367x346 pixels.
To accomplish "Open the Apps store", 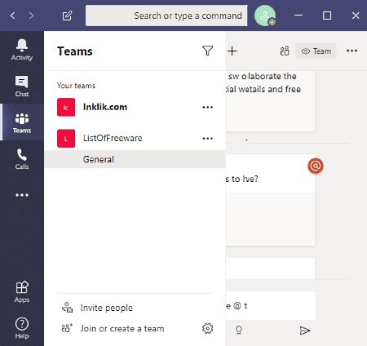I will pos(22,292).
